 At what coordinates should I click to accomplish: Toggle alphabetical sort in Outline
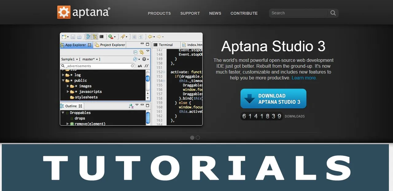(x=131, y=106)
